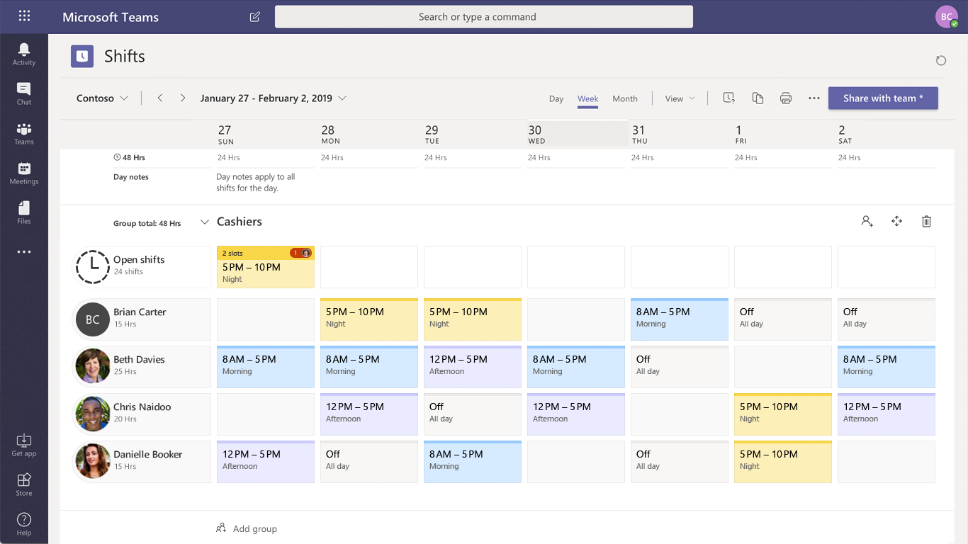This screenshot has height=544, width=968.
Task: Copy the schedule using copy icon
Action: [x=758, y=98]
